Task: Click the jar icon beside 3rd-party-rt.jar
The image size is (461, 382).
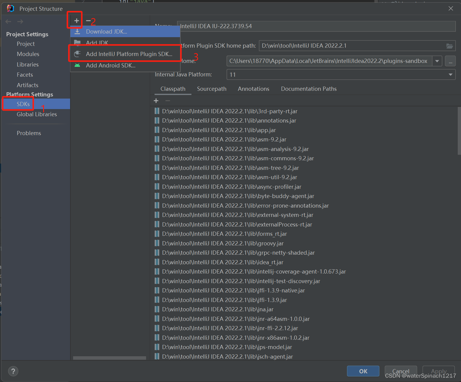Action: pos(157,111)
